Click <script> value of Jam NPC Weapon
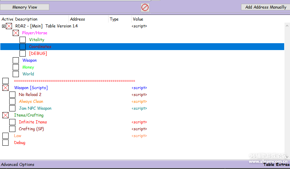 (139, 108)
